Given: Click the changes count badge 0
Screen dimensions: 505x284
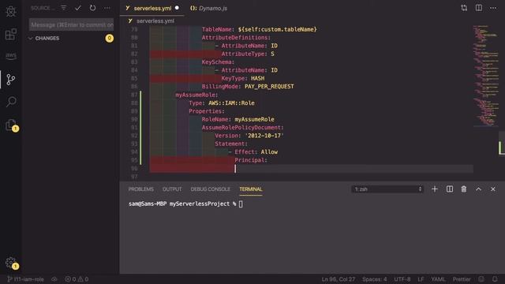Looking at the screenshot, I should coord(109,39).
